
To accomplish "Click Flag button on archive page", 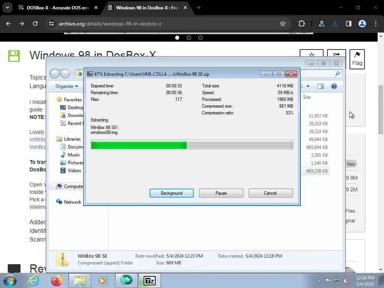I will pyautogui.click(x=357, y=59).
